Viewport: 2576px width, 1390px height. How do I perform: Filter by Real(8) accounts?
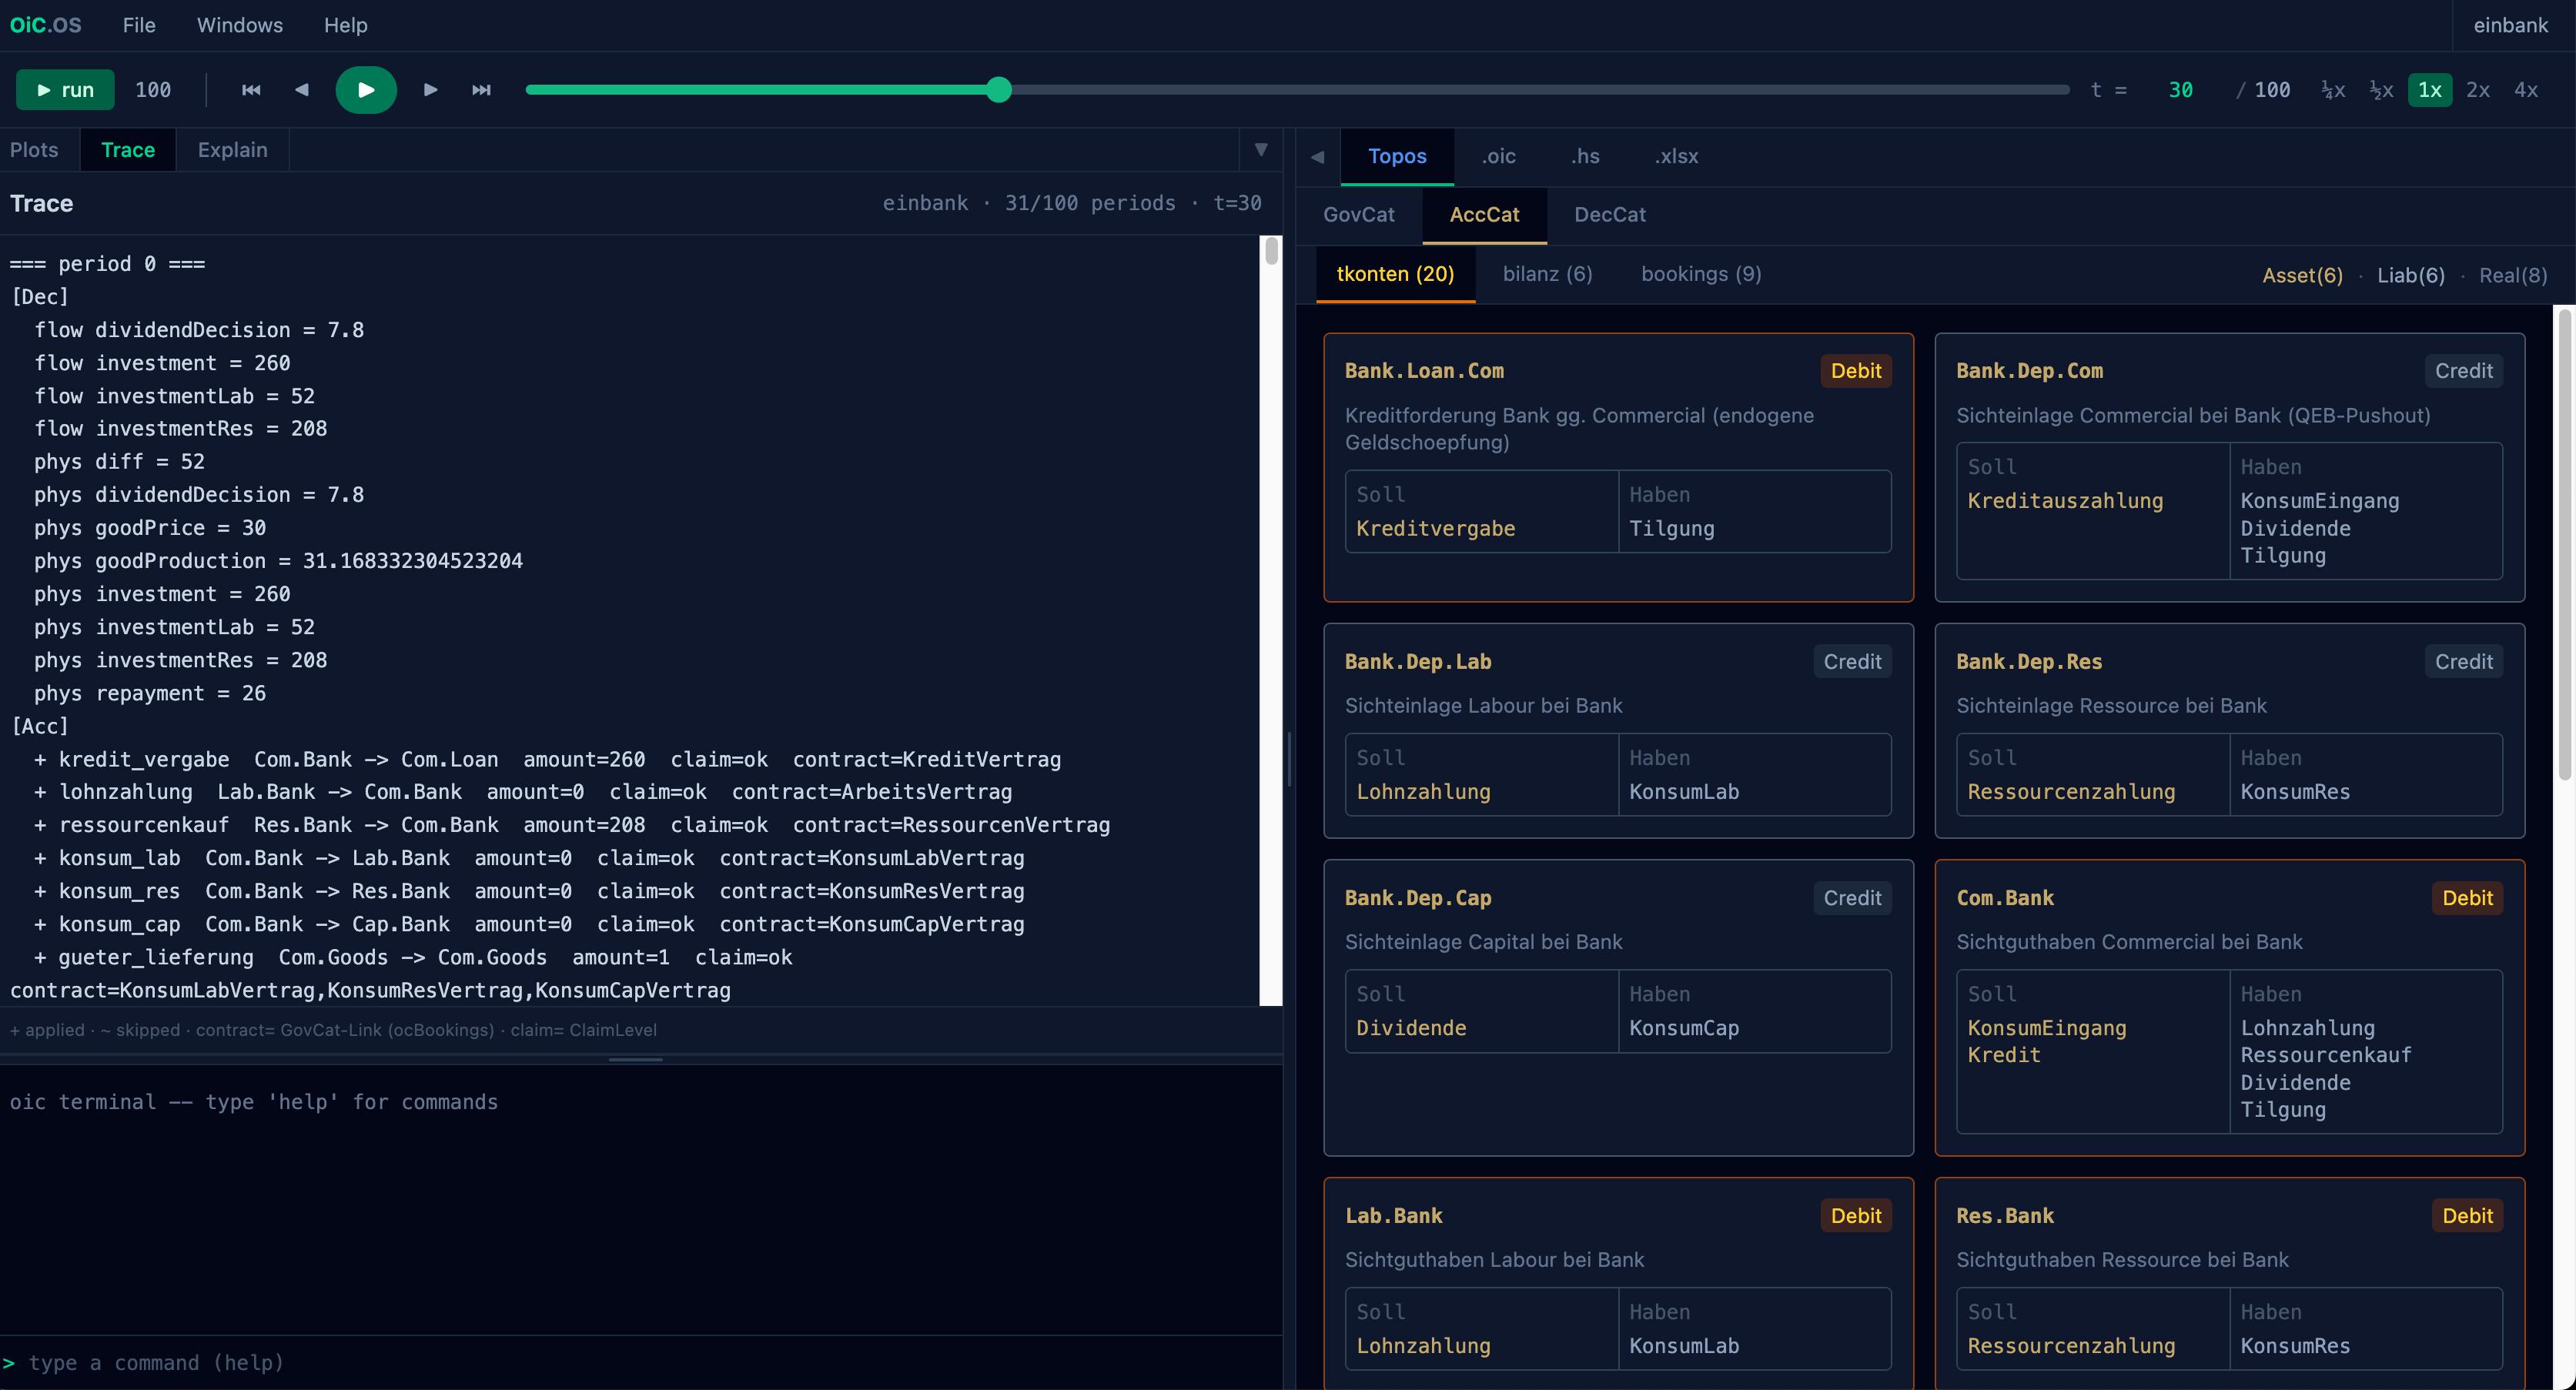[2513, 276]
